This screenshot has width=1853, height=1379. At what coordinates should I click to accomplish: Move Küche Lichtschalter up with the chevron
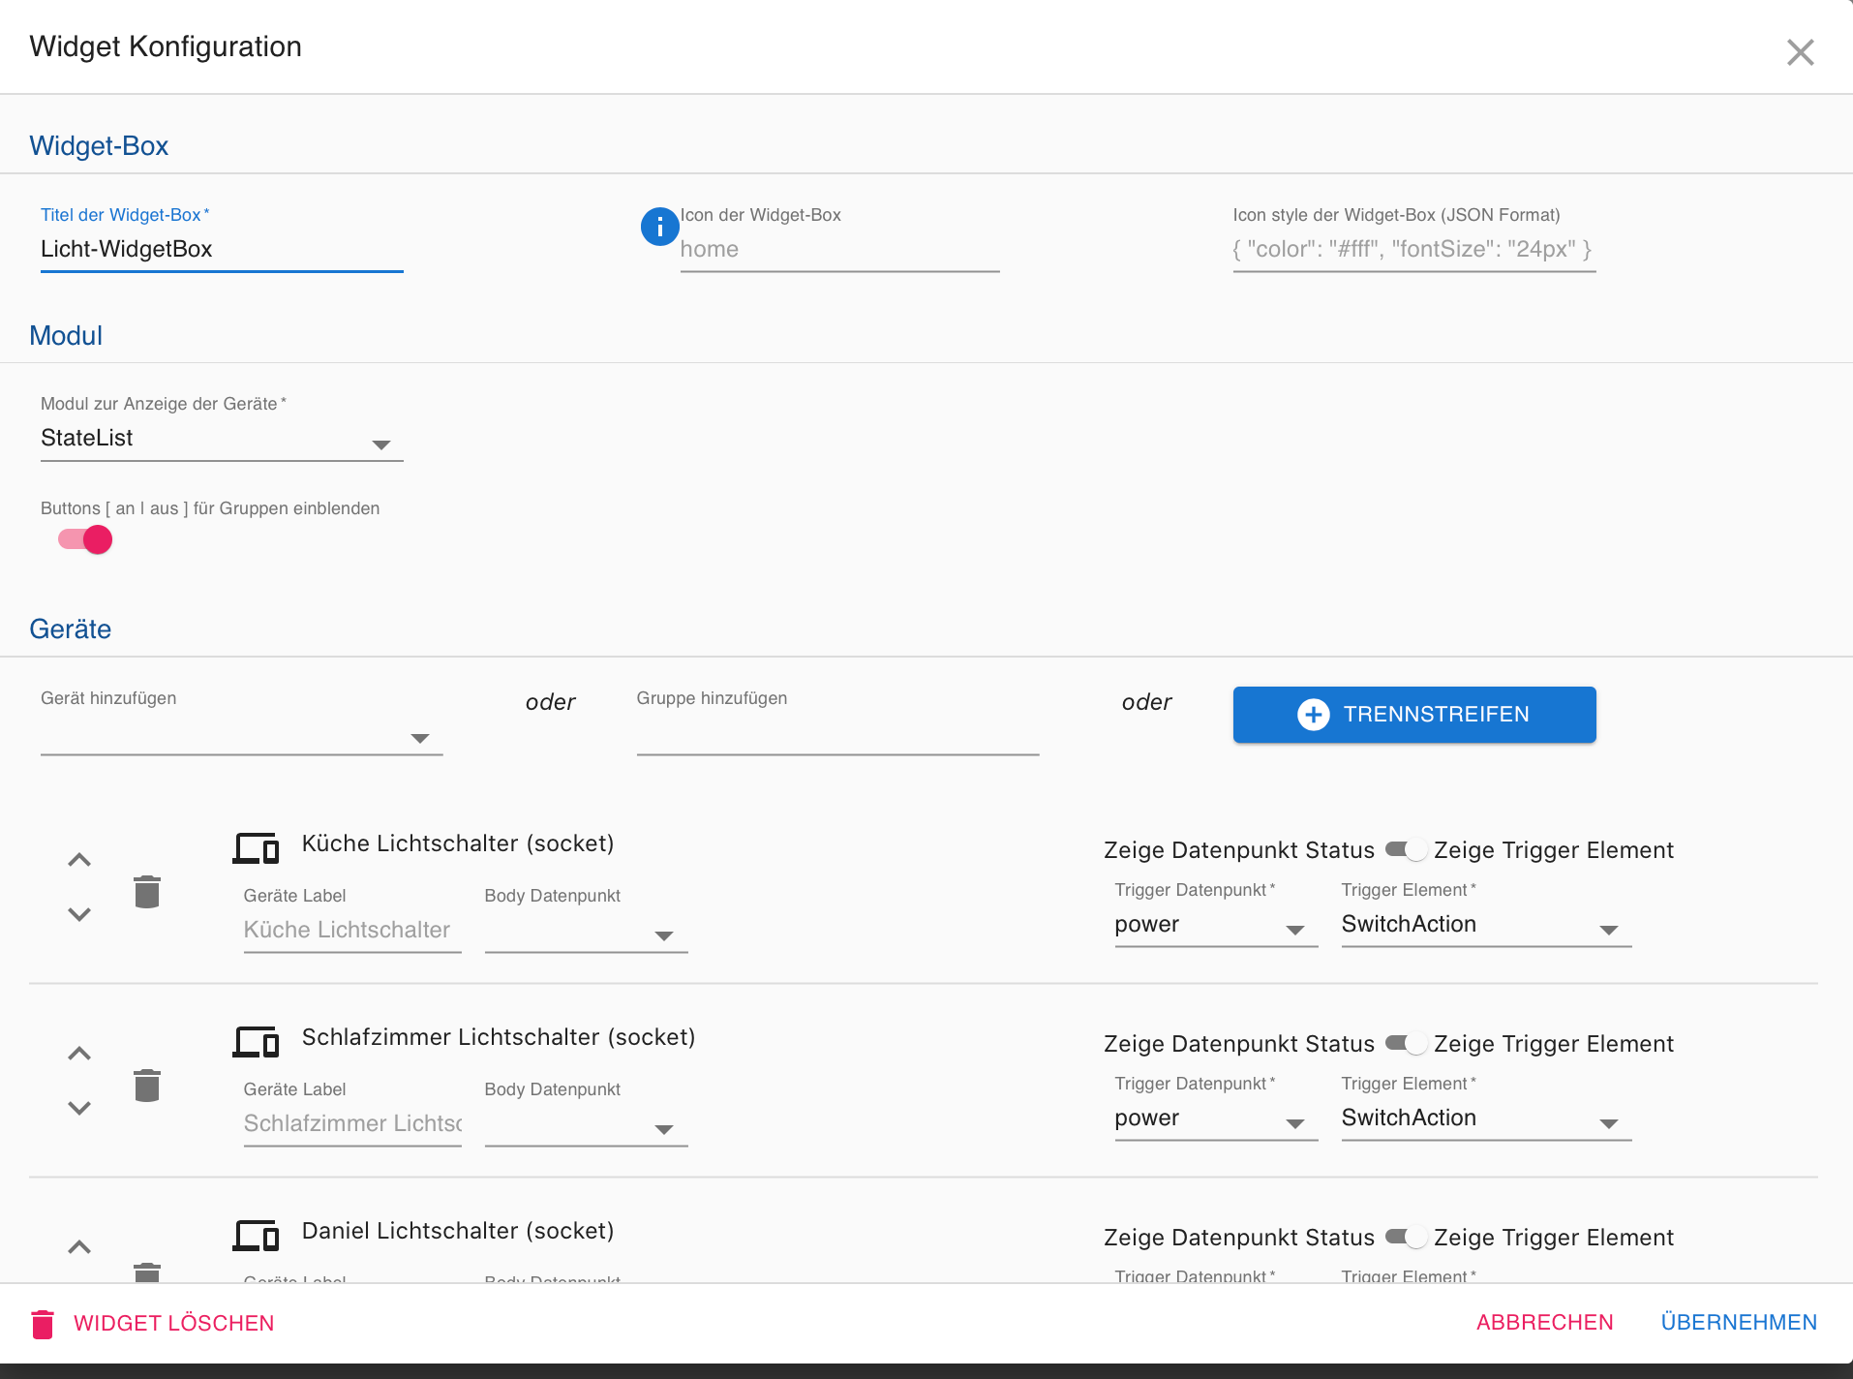click(79, 860)
